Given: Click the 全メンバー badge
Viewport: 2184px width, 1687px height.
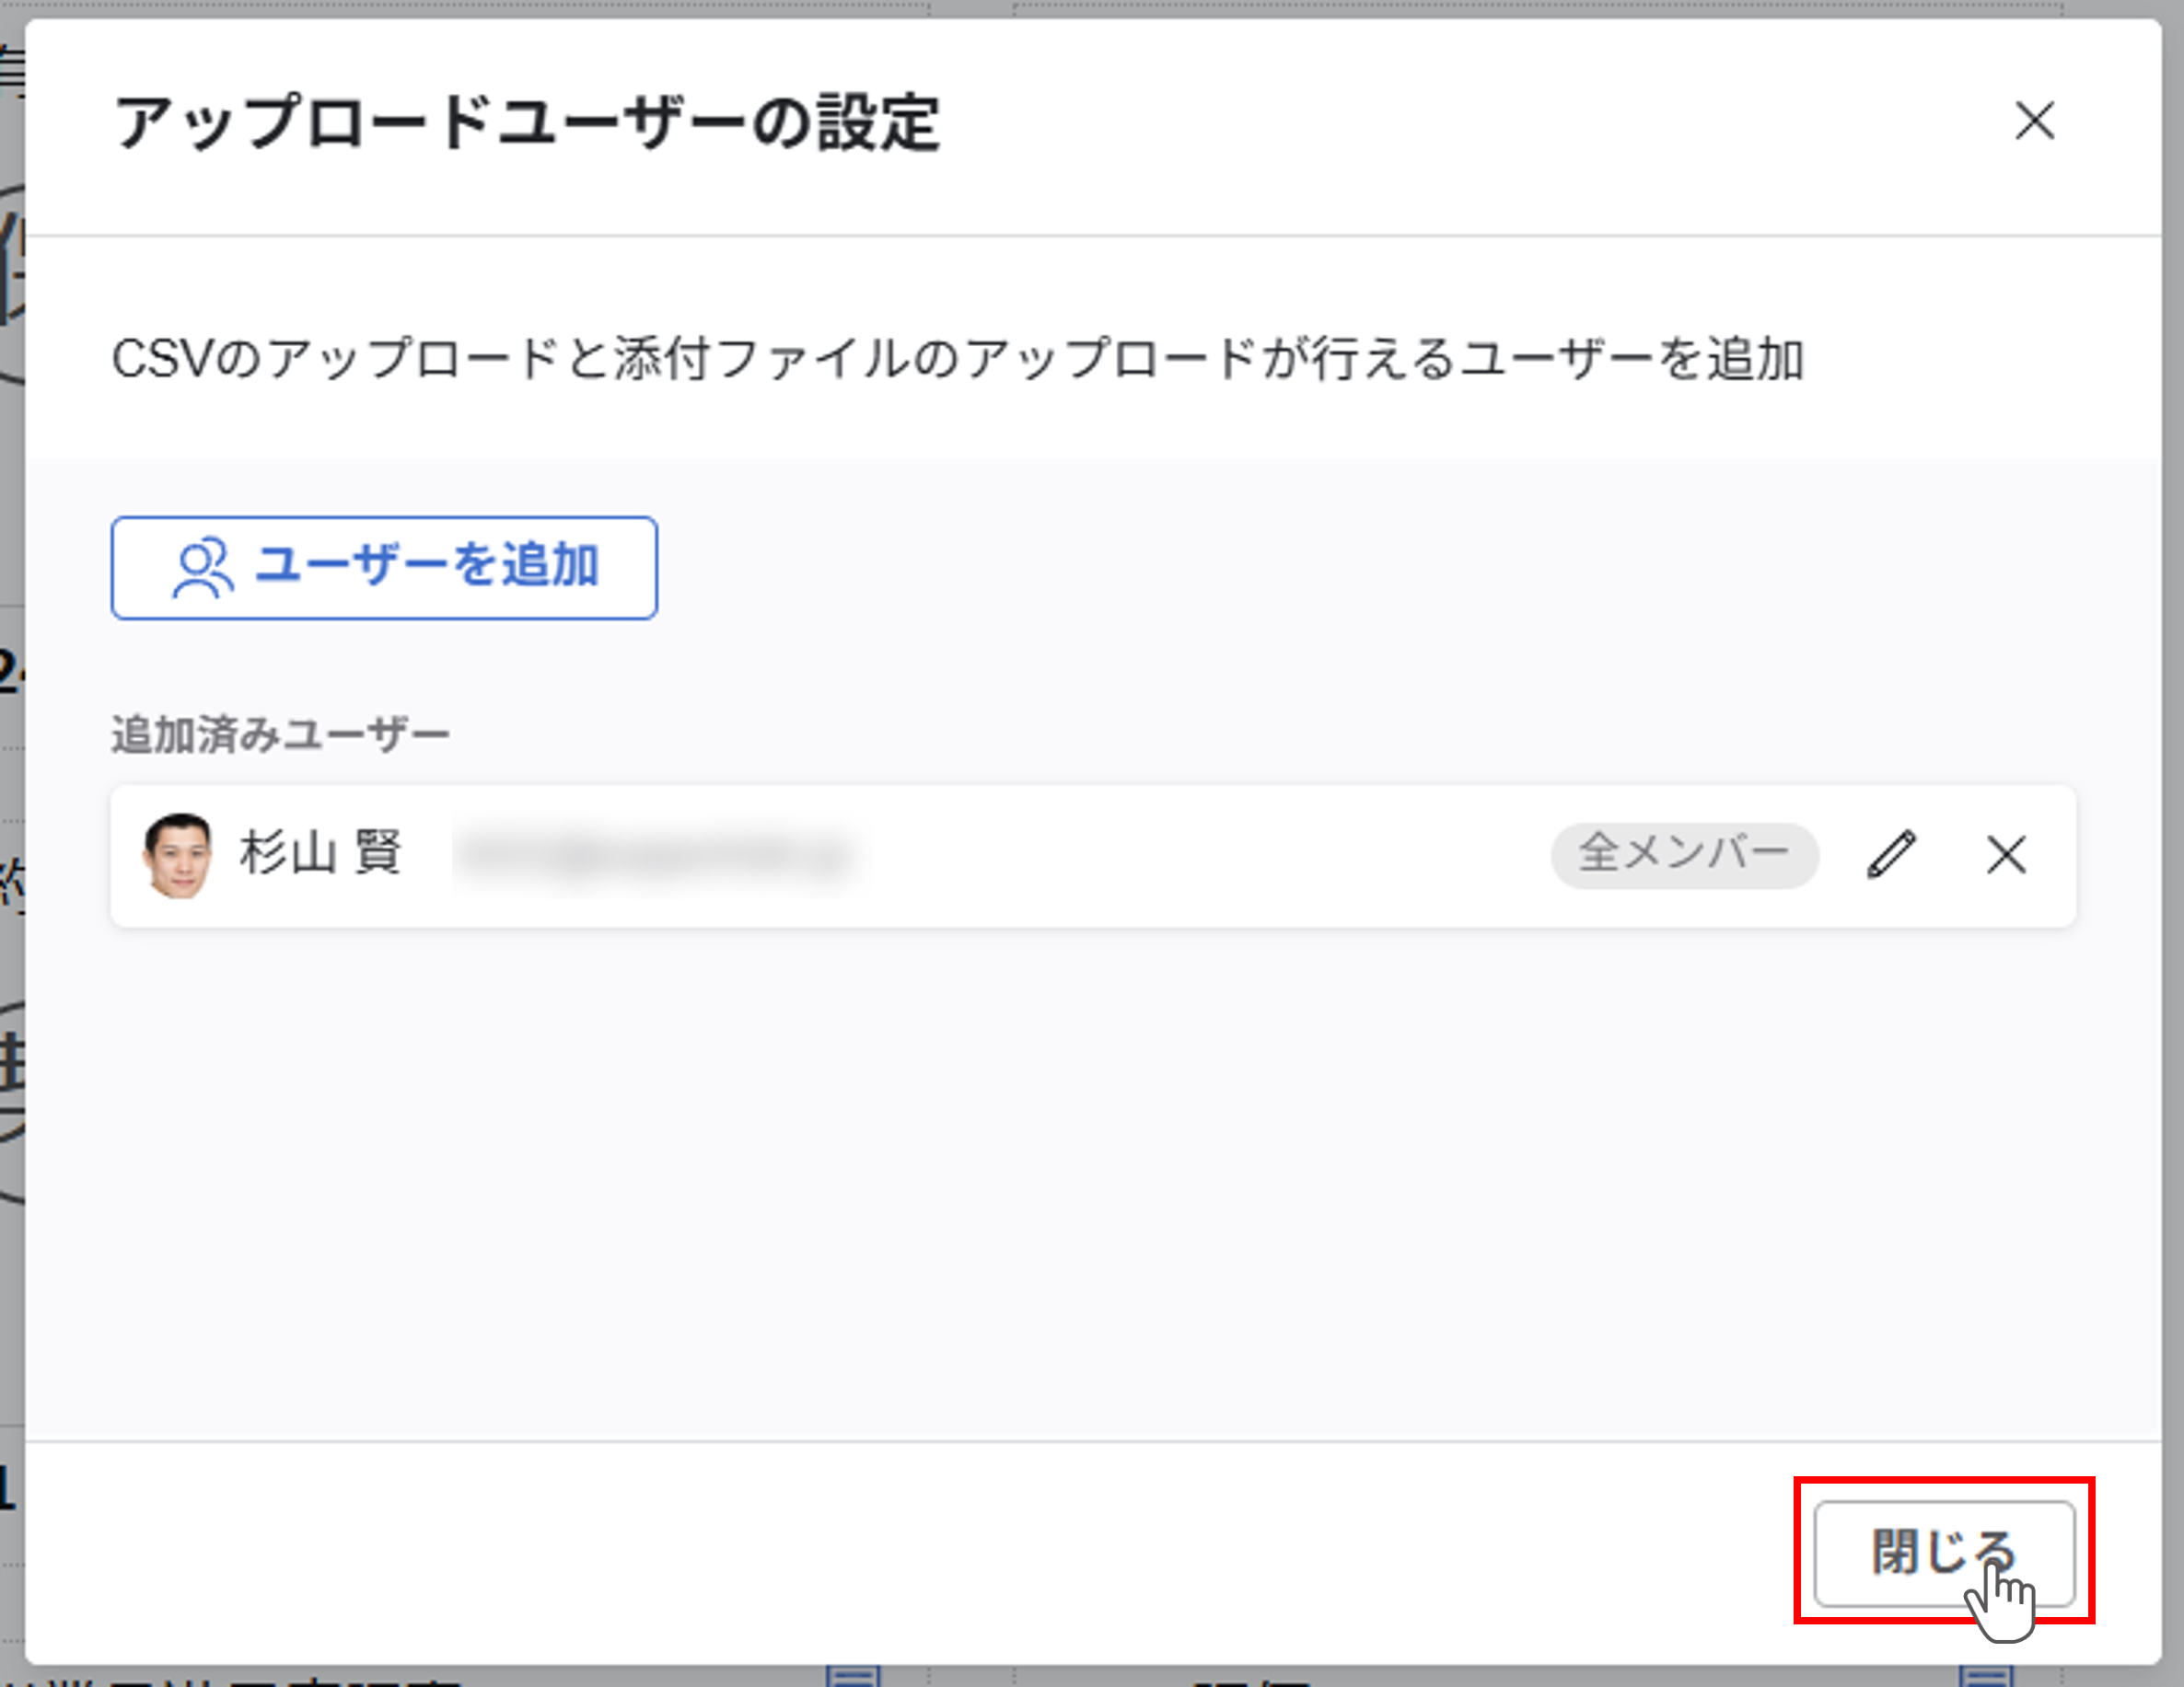Looking at the screenshot, I should [x=1684, y=854].
